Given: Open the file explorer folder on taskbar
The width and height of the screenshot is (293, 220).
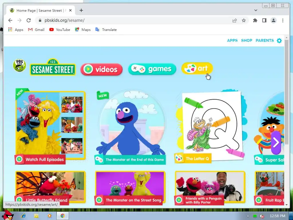Looking at the screenshot, I should [36, 216].
